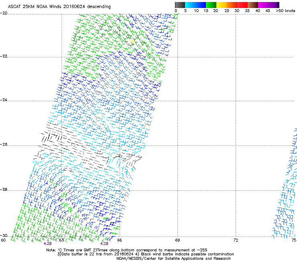Click the latitude label '-30'
Screen dimensions: 297x261
coord(4,236)
